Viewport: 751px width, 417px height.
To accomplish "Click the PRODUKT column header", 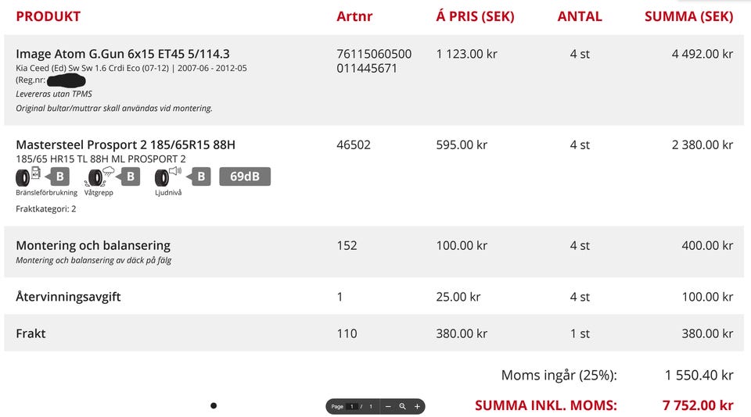I will click(x=48, y=16).
